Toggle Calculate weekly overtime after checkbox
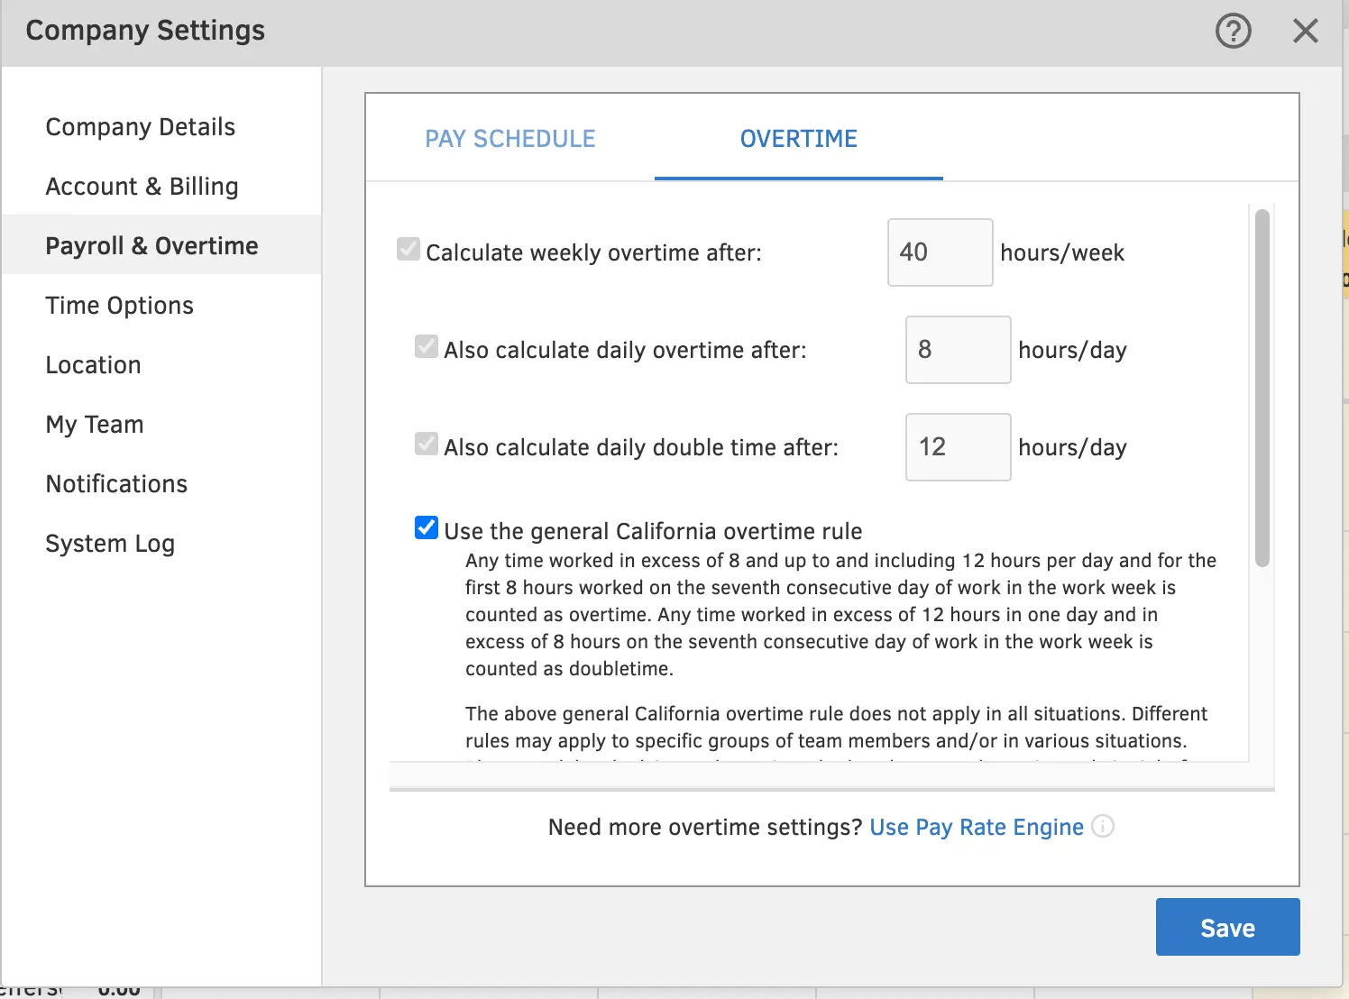1349x999 pixels. pyautogui.click(x=408, y=250)
